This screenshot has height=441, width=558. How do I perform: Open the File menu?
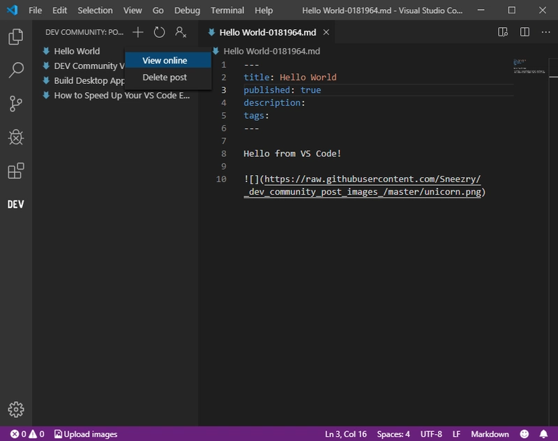[36, 10]
